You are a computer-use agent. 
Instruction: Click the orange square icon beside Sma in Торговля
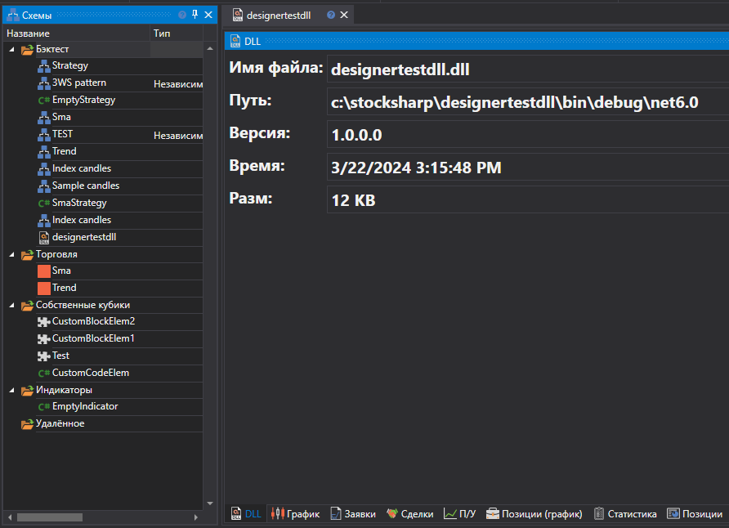pos(43,271)
